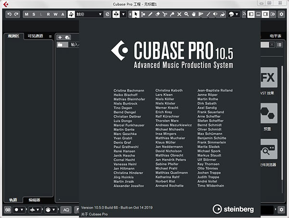Toggle the M mute state button
The height and width of the screenshot is (218, 289).
[x=26, y=14]
